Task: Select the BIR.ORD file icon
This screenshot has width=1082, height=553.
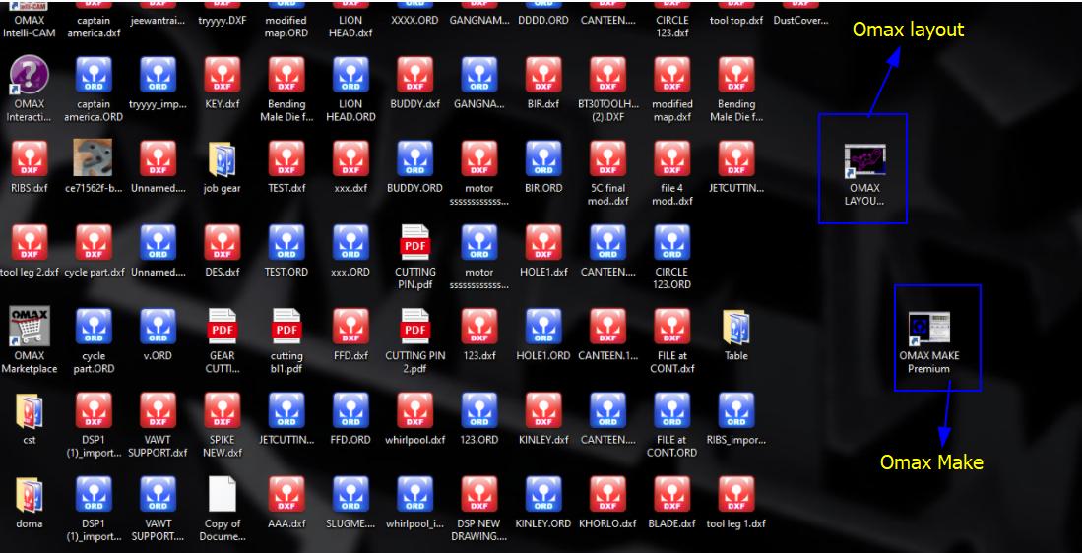Action: [543, 158]
